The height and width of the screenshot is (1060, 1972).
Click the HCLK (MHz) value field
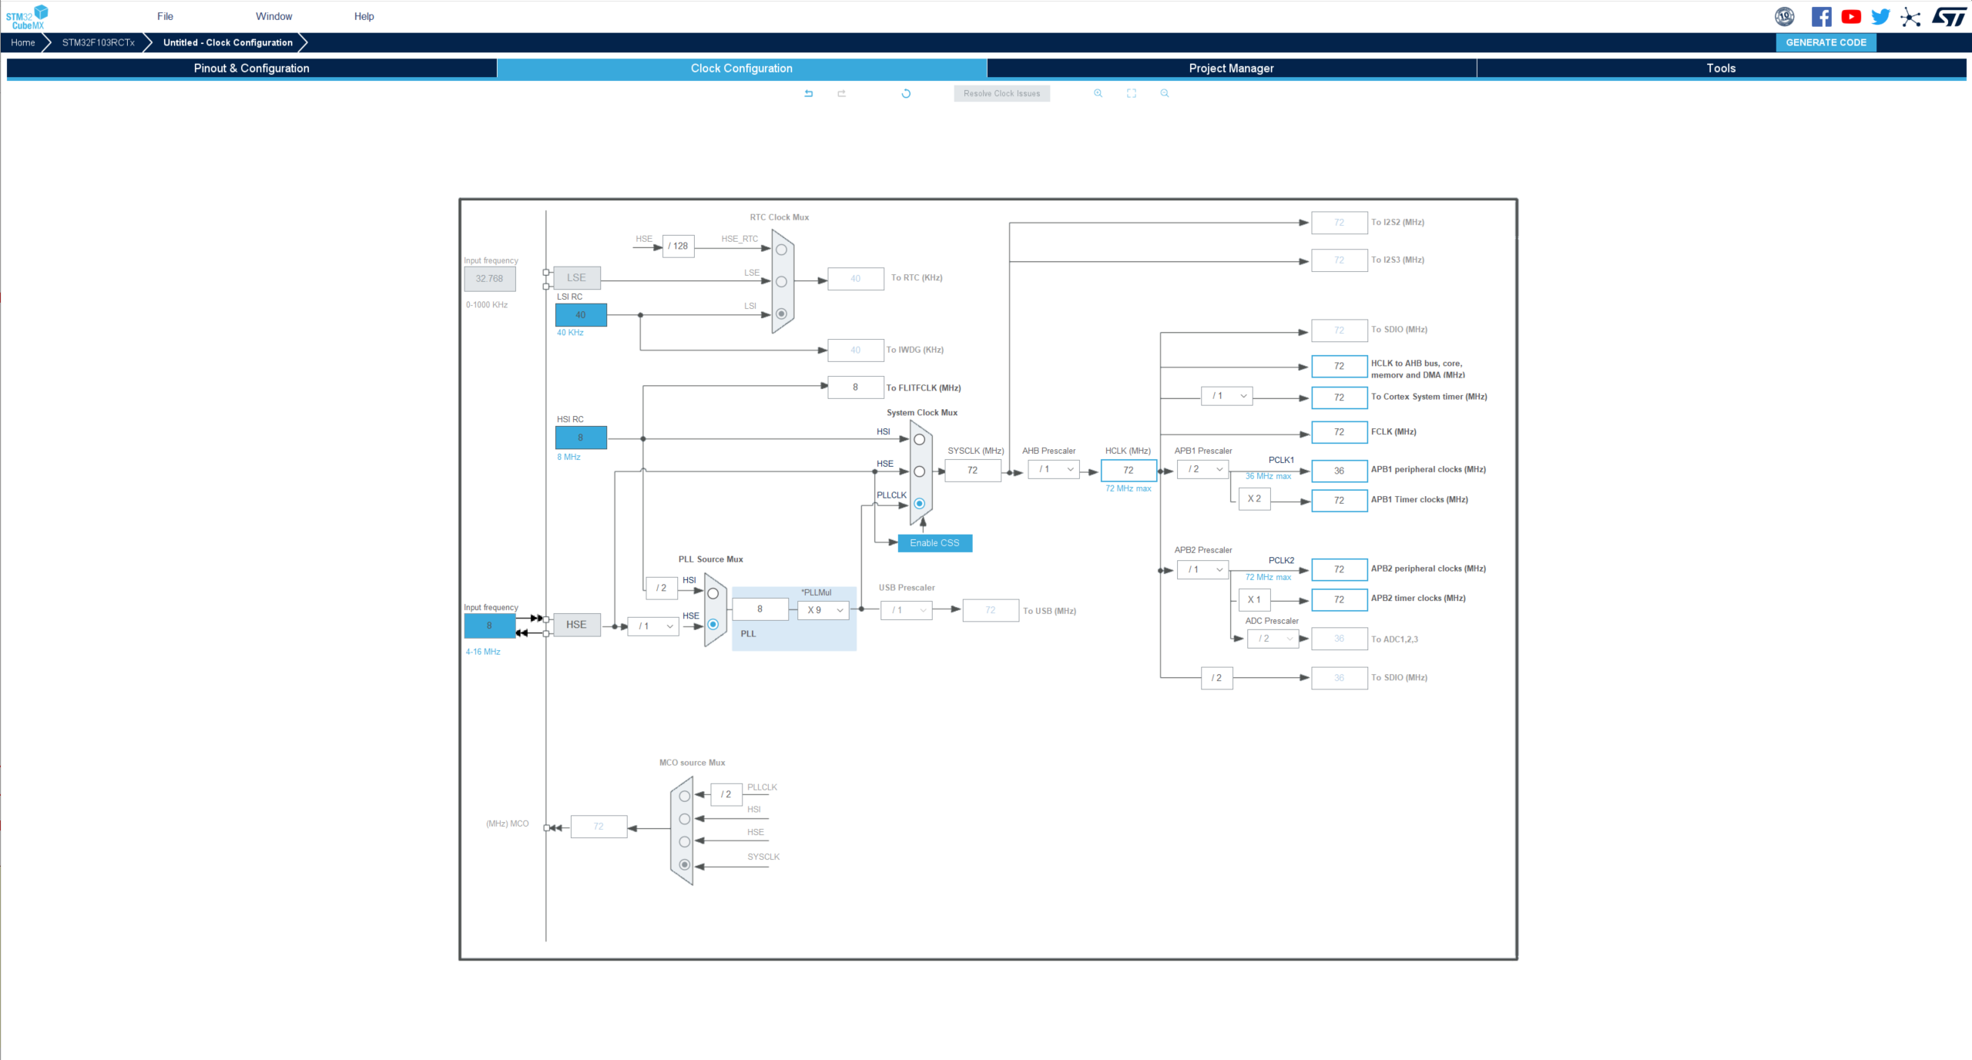coord(1129,470)
